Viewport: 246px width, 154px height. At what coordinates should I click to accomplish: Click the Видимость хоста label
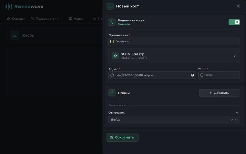[131, 20]
